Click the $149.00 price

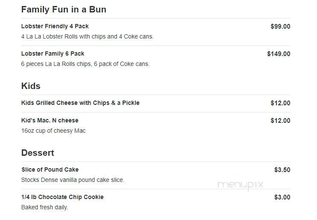click(279, 54)
